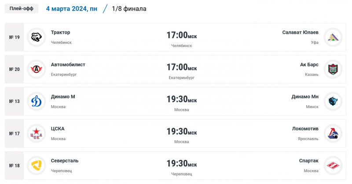Click the Traktor Chelyabinsk team logo
352x184 pixels.
coord(36,37)
